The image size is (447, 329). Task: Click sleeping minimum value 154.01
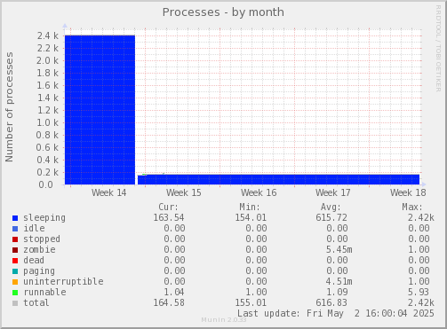[251, 217]
